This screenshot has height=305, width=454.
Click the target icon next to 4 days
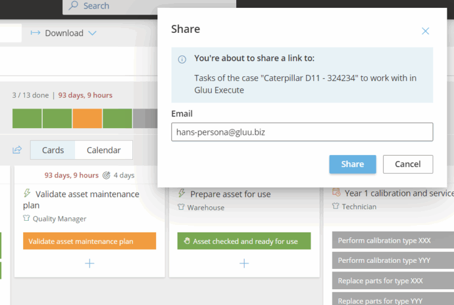point(107,175)
